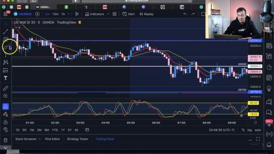The width and height of the screenshot is (274, 154).
Task: Start bar Replay mode
Action: click(146, 14)
